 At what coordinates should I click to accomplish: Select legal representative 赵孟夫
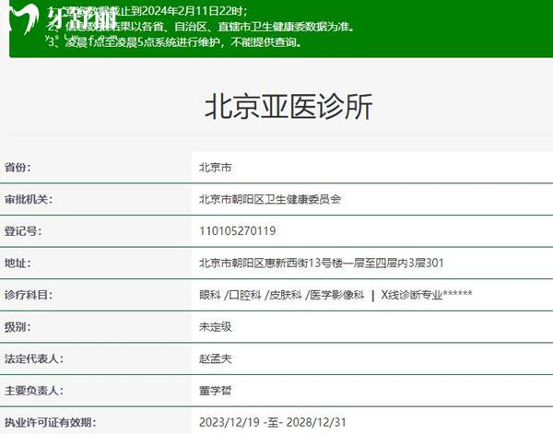click(x=215, y=359)
